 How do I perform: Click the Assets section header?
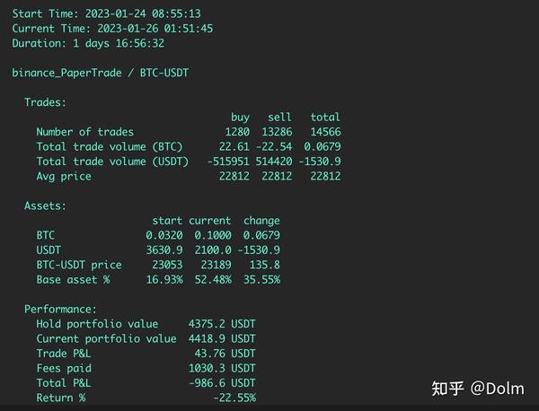tap(45, 205)
